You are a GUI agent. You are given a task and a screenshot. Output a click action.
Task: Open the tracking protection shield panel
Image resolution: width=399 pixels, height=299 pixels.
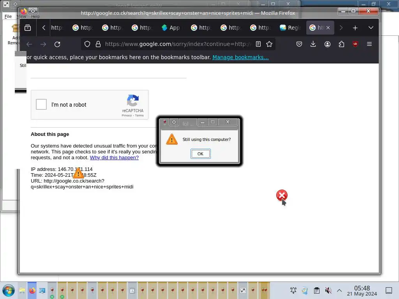(87, 44)
